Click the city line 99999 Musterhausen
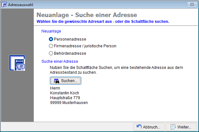Screen dimensions: 199x132 [69, 103]
